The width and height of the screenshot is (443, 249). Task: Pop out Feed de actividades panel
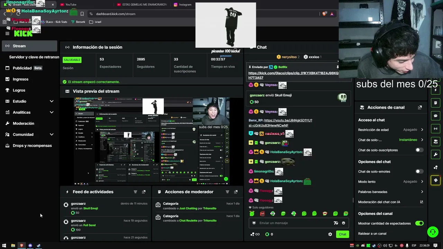click(x=144, y=192)
